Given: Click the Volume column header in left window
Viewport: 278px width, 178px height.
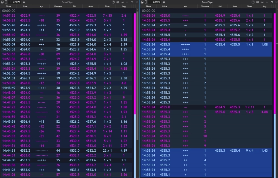Looking at the screenshot, I should pyautogui.click(x=58, y=6).
